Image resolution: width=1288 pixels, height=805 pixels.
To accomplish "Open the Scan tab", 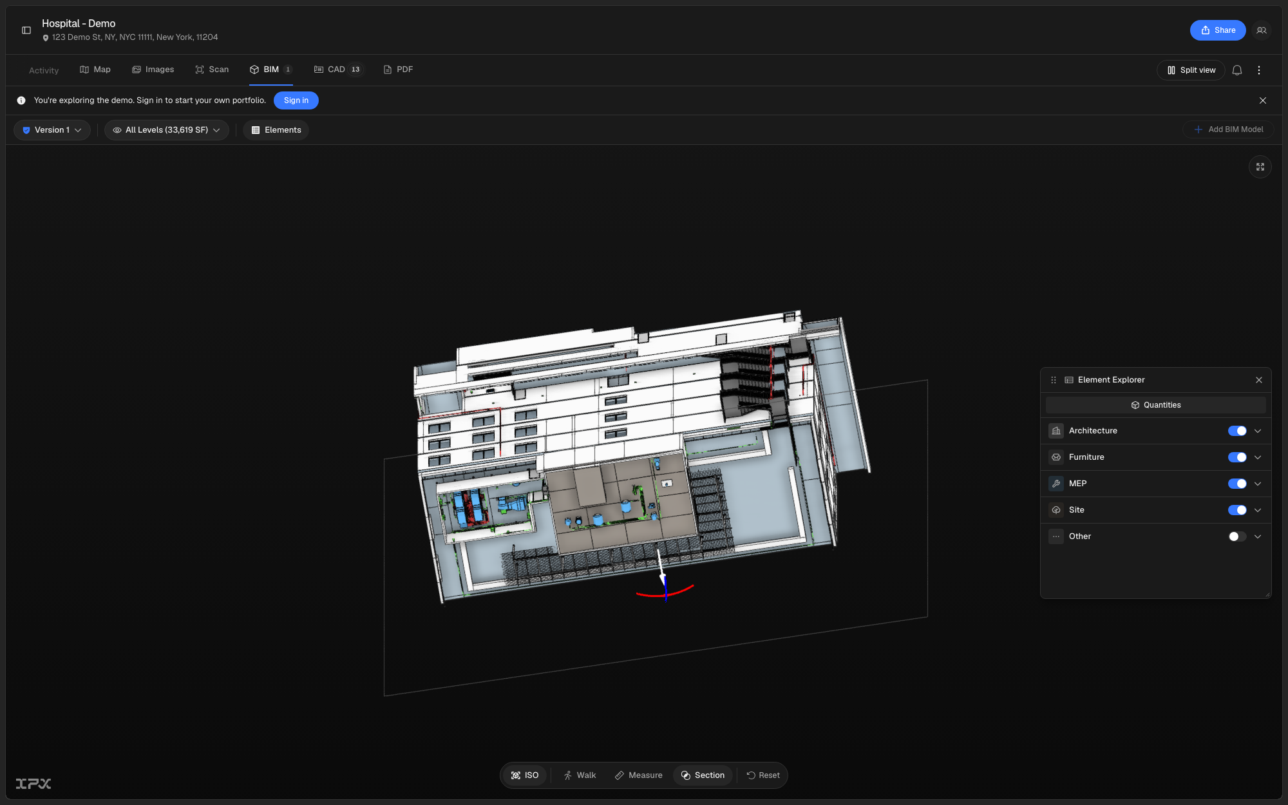I will pos(212,70).
